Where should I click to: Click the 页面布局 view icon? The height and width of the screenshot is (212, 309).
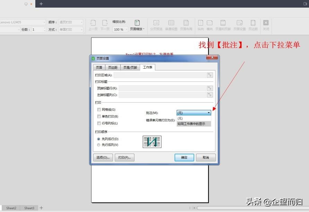[186, 24]
